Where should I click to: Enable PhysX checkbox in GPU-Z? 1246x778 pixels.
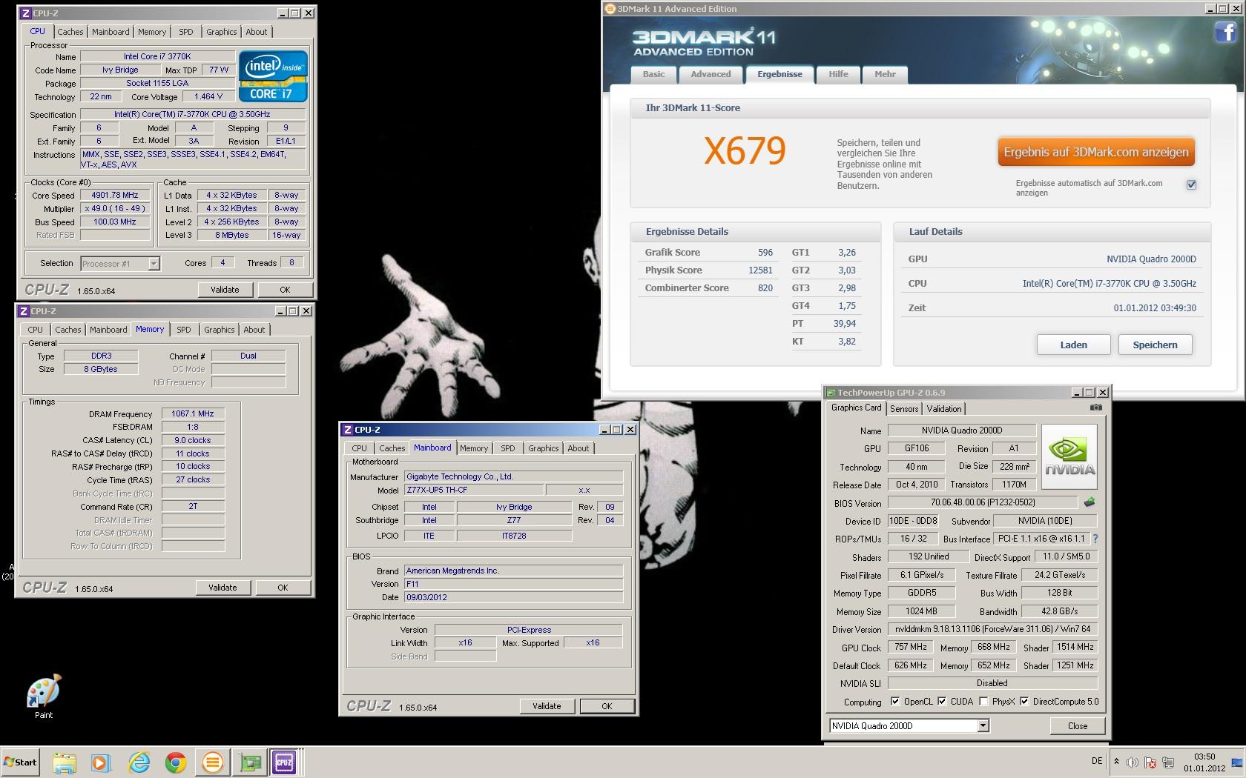point(983,702)
